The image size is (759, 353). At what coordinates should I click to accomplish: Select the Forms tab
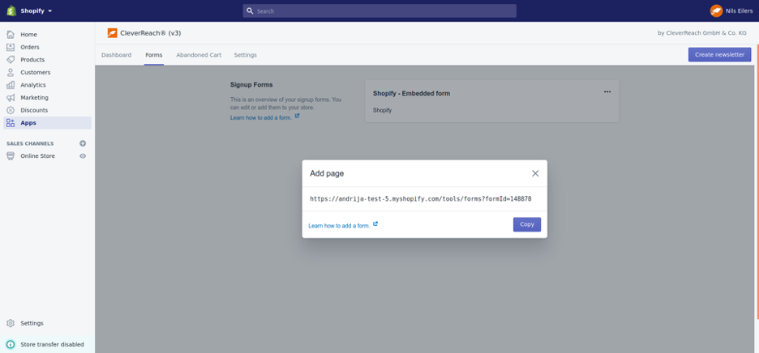(x=154, y=55)
